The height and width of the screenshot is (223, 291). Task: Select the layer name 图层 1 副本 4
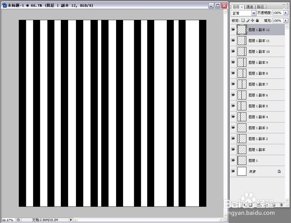pyautogui.click(x=258, y=117)
